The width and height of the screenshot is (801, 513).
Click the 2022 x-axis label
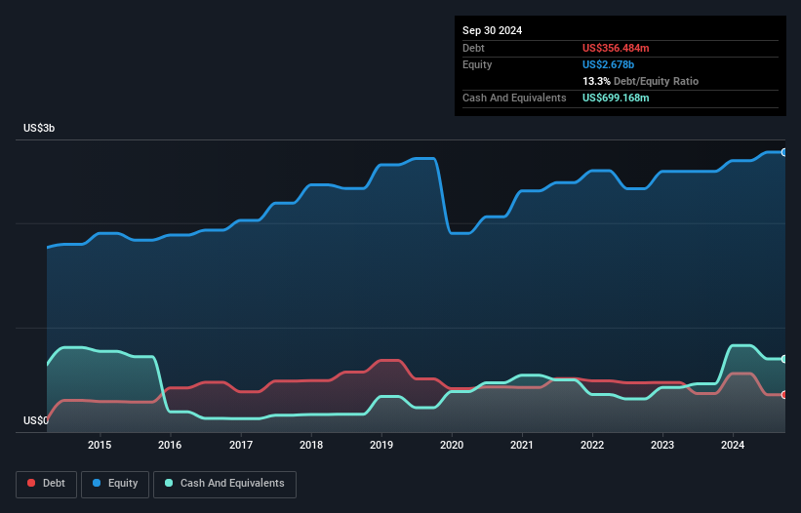pos(592,445)
